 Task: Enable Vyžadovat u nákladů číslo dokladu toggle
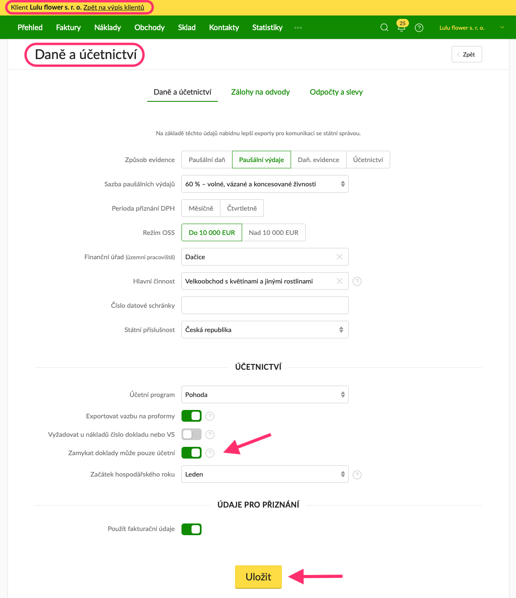(x=192, y=434)
